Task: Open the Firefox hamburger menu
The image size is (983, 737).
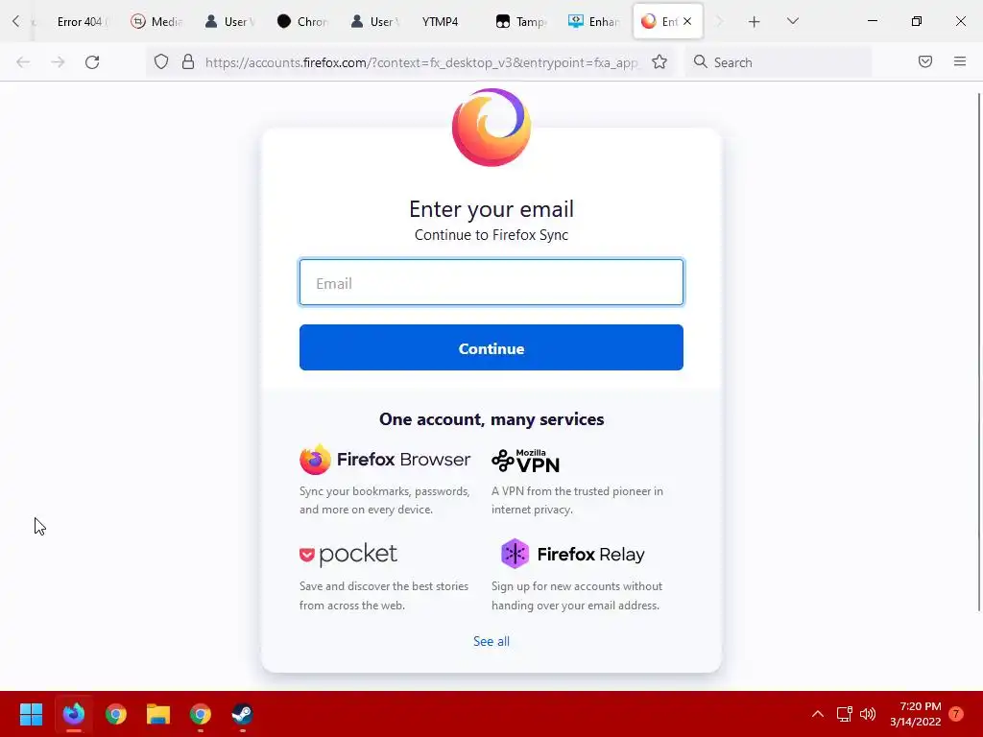Action: click(959, 61)
